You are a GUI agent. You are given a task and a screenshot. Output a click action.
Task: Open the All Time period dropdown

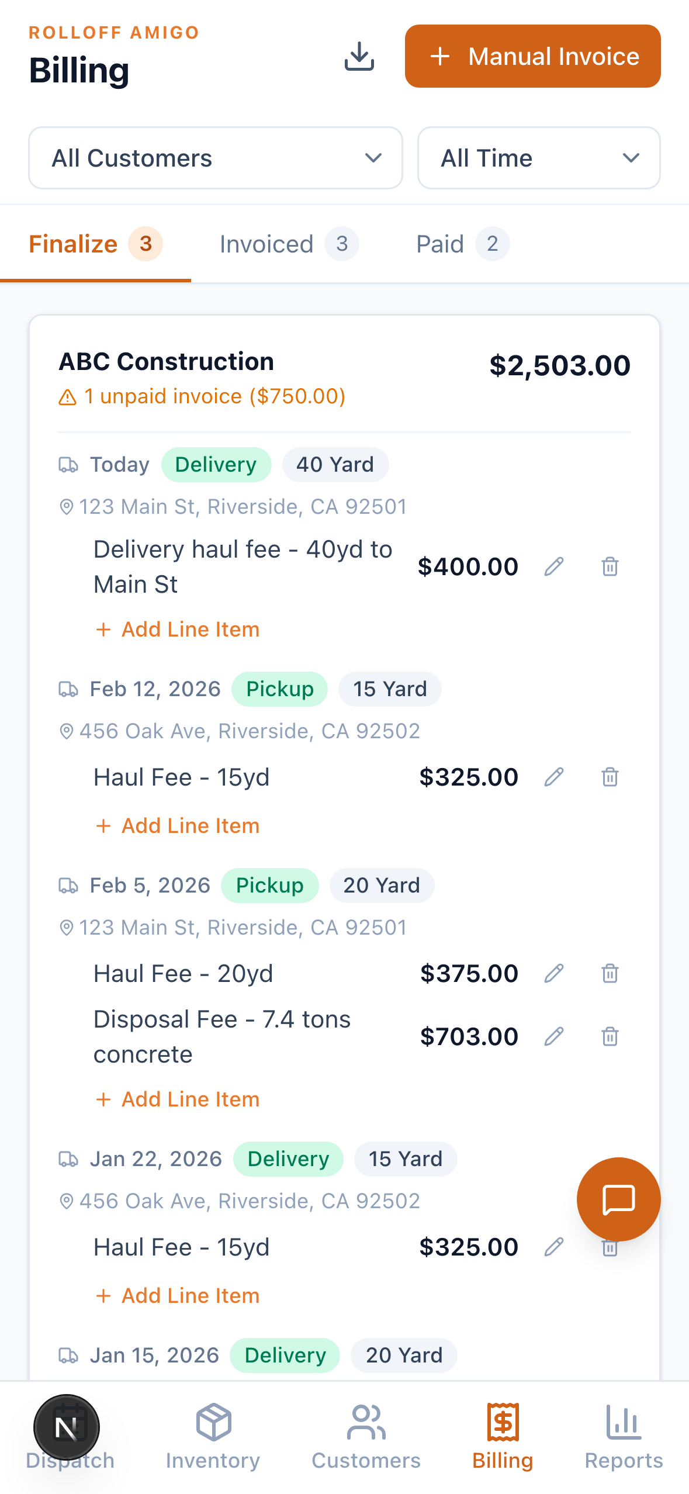pos(538,158)
